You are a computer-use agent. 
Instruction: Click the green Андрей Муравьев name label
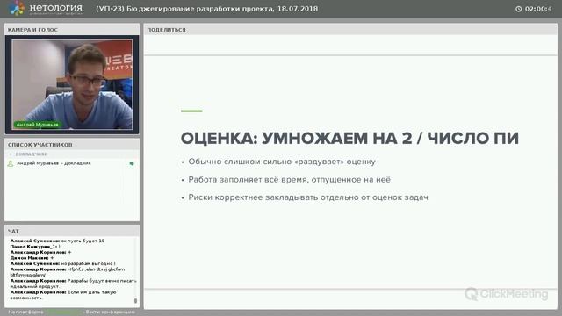pyautogui.click(x=37, y=125)
